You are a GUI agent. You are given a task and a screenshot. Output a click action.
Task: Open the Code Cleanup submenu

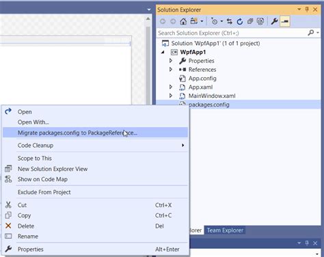[x=95, y=146]
